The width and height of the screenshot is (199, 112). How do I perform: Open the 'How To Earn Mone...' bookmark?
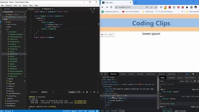pos(131,12)
